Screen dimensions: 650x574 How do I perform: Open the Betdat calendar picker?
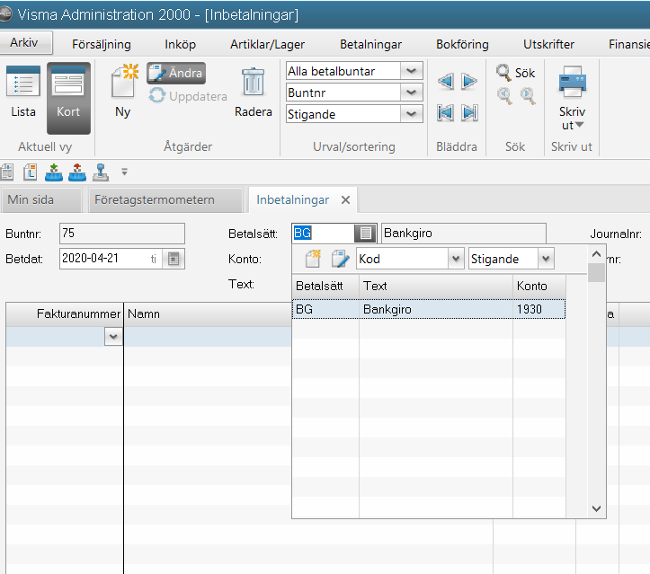(174, 259)
